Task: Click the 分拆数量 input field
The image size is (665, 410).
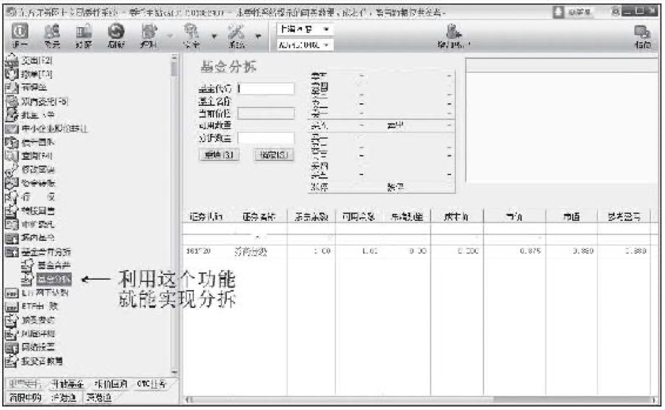Action: click(x=266, y=138)
